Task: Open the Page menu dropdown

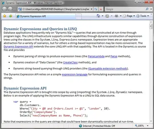Action: click(x=129, y=16)
